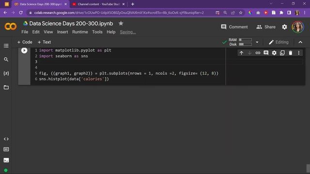
Task: Open browser zoom control icon
Action: click(225, 13)
